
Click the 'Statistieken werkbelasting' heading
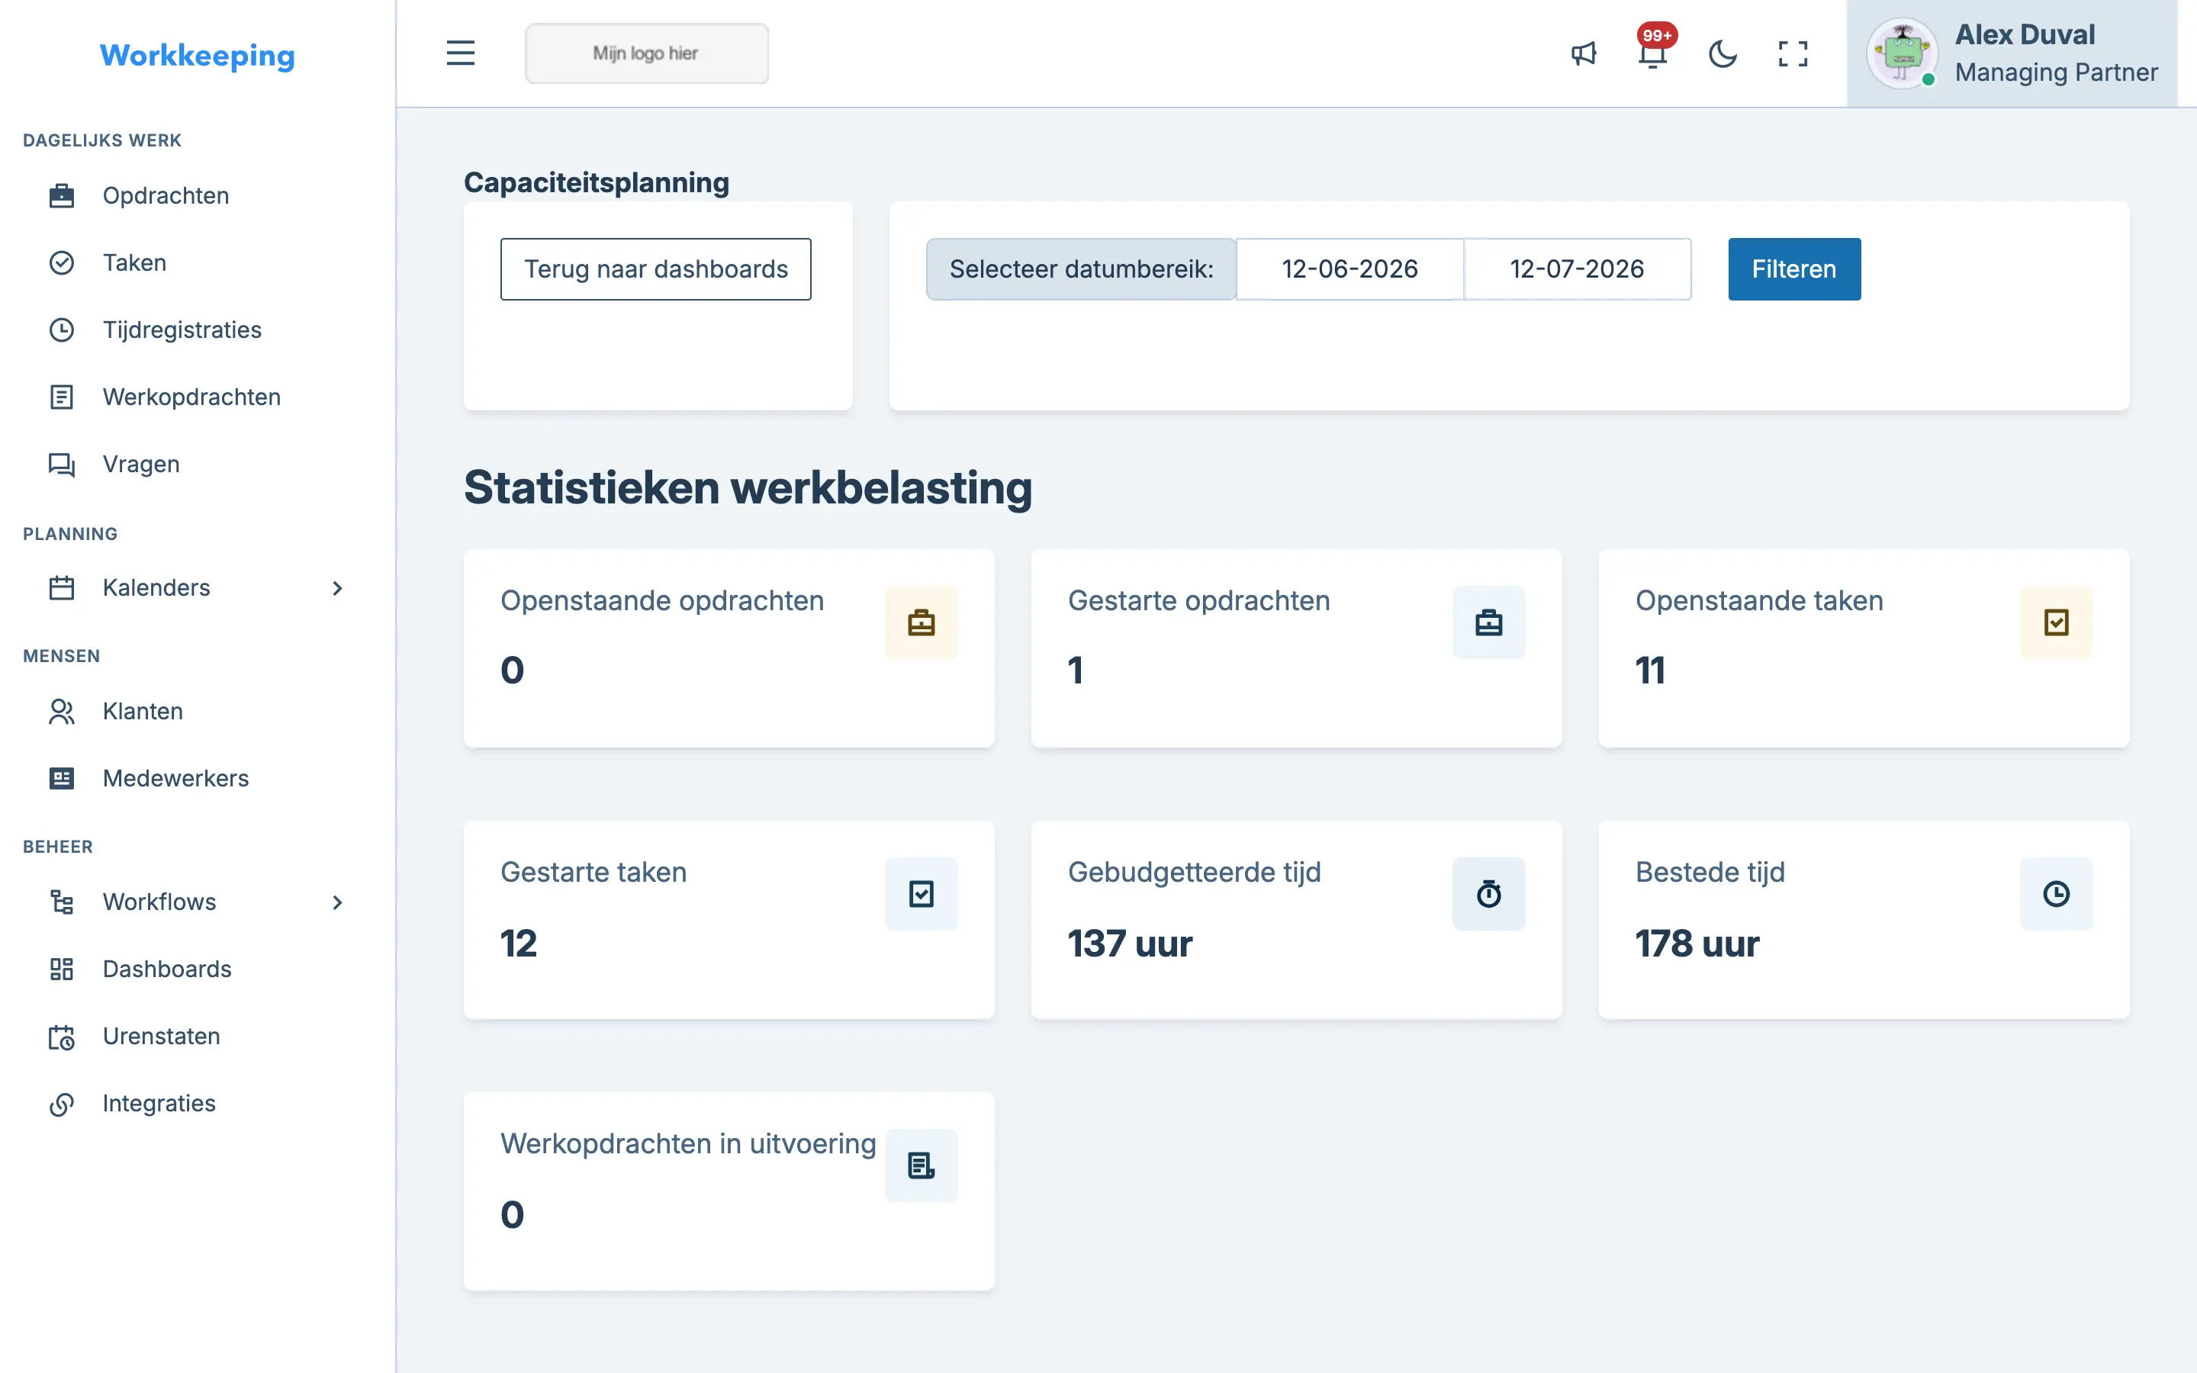[x=747, y=487]
